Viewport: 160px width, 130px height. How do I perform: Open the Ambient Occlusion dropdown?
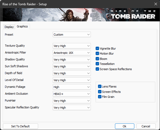[72, 94]
